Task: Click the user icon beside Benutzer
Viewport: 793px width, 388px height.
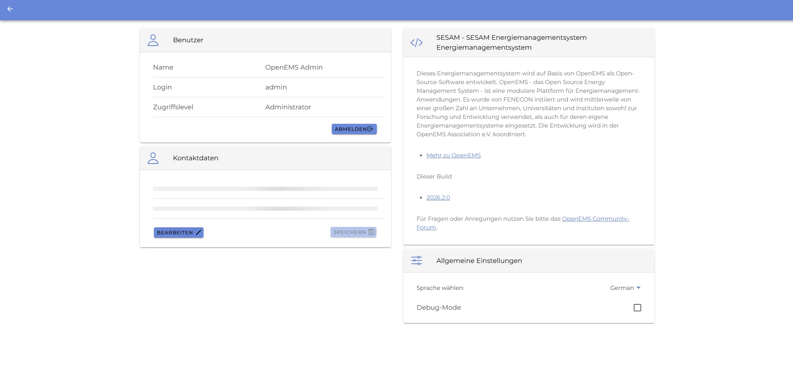Action: pyautogui.click(x=153, y=40)
